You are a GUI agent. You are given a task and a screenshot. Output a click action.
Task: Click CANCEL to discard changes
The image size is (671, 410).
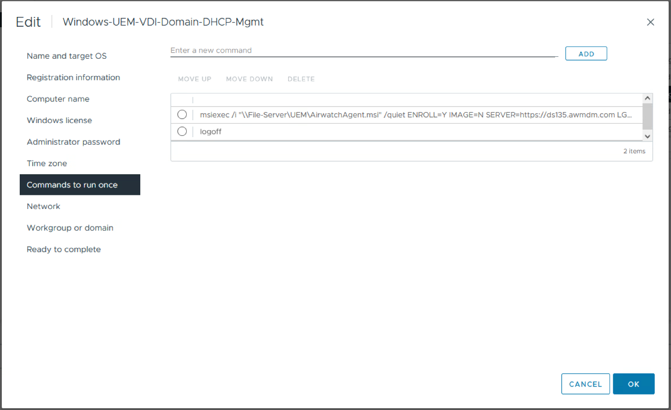click(x=585, y=384)
